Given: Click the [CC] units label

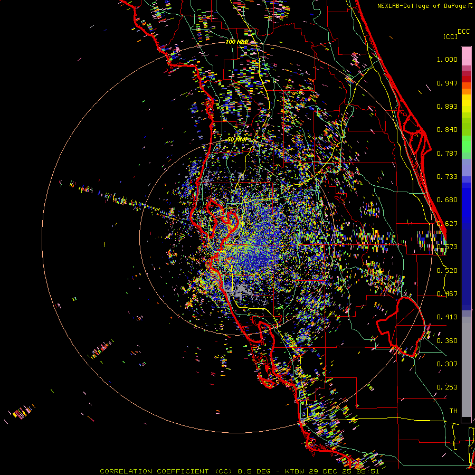Looking at the screenshot, I should (450, 36).
